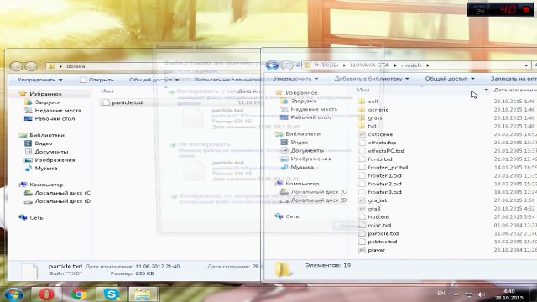This screenshot has height=302, width=537.
Task: Click Записать на оптический диск in oblaka window
Action: (227, 80)
